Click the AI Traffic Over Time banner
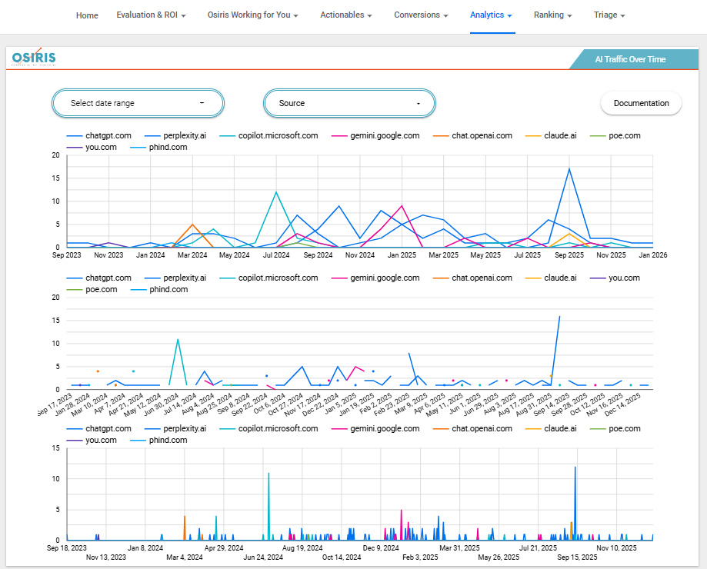This screenshot has height=569, width=707. (630, 59)
